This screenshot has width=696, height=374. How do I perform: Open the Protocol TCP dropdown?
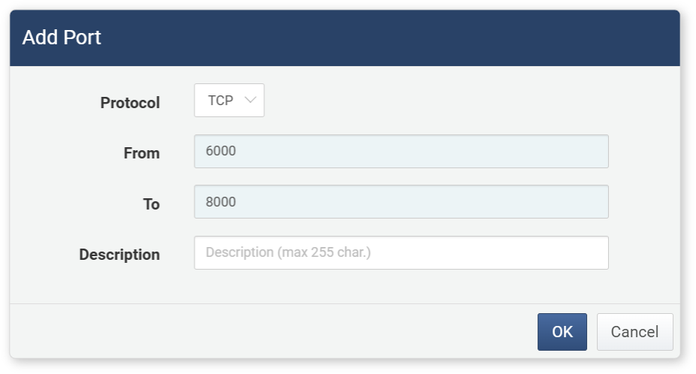[229, 101]
